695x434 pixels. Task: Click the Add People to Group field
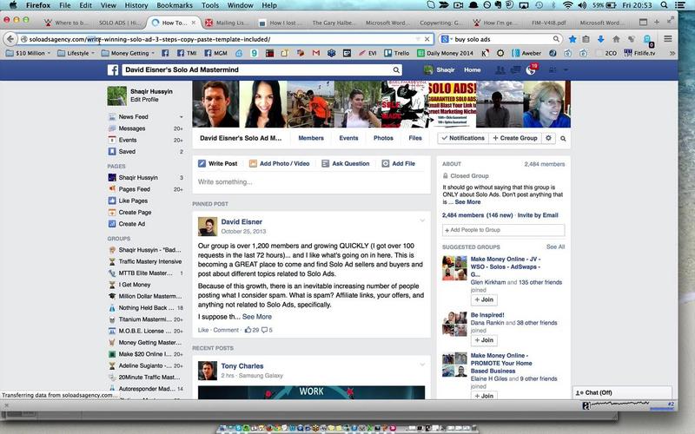[503, 230]
